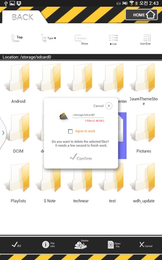Open the Type sort dropdown
This screenshot has height=260, width=162.
click(x=48, y=38)
